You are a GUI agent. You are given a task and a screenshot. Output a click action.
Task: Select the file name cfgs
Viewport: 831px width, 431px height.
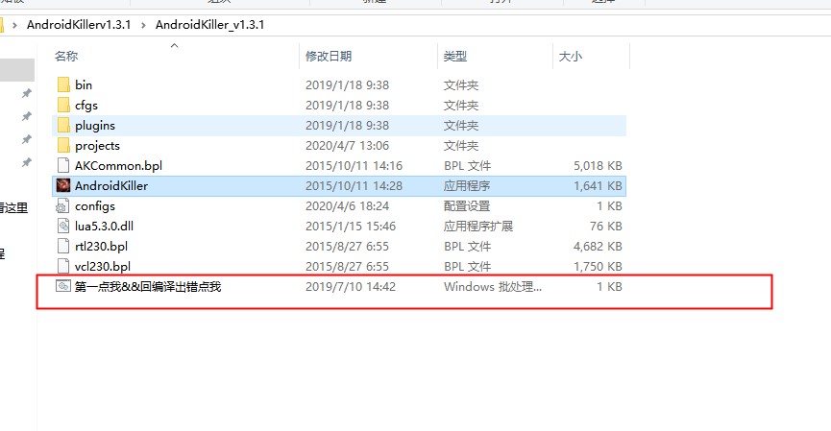click(x=86, y=106)
